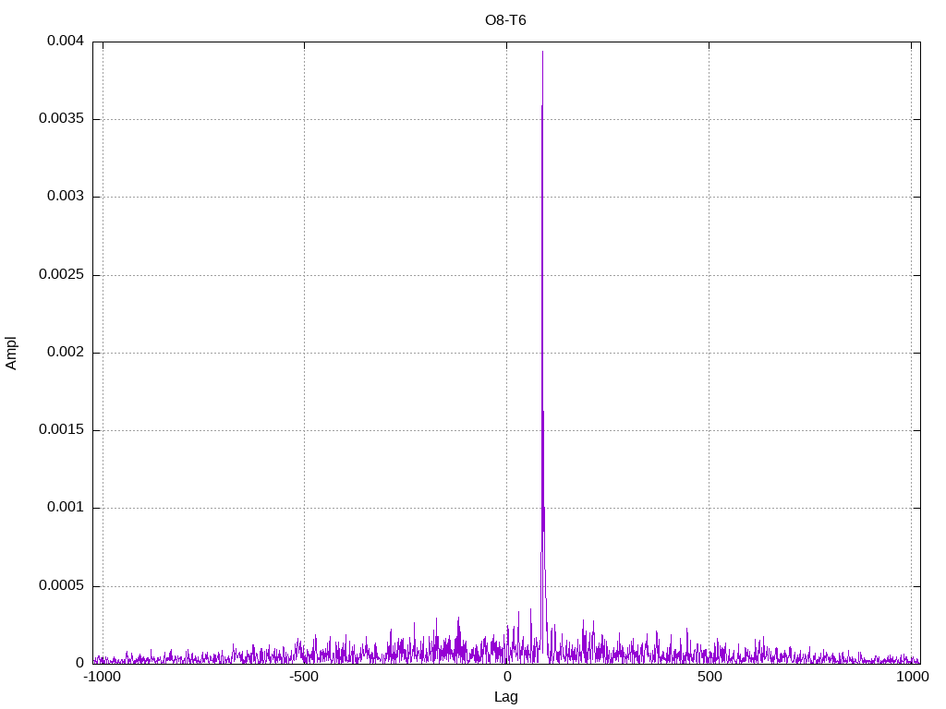The width and height of the screenshot is (946, 709).
Task: Click the 0.001 y-axis tick label
Action: [65, 508]
